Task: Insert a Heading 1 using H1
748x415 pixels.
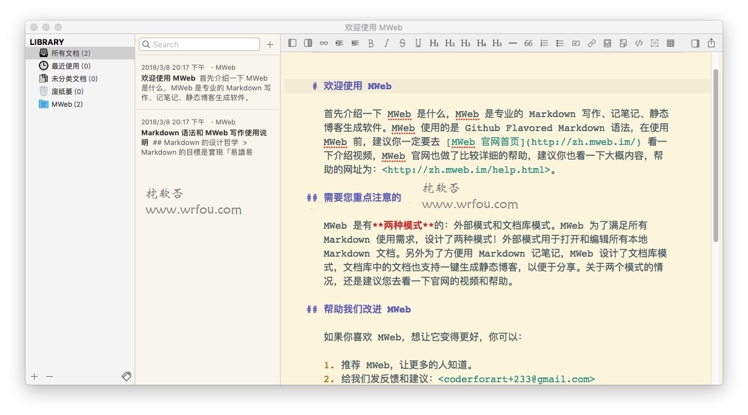Action: pyautogui.click(x=434, y=43)
